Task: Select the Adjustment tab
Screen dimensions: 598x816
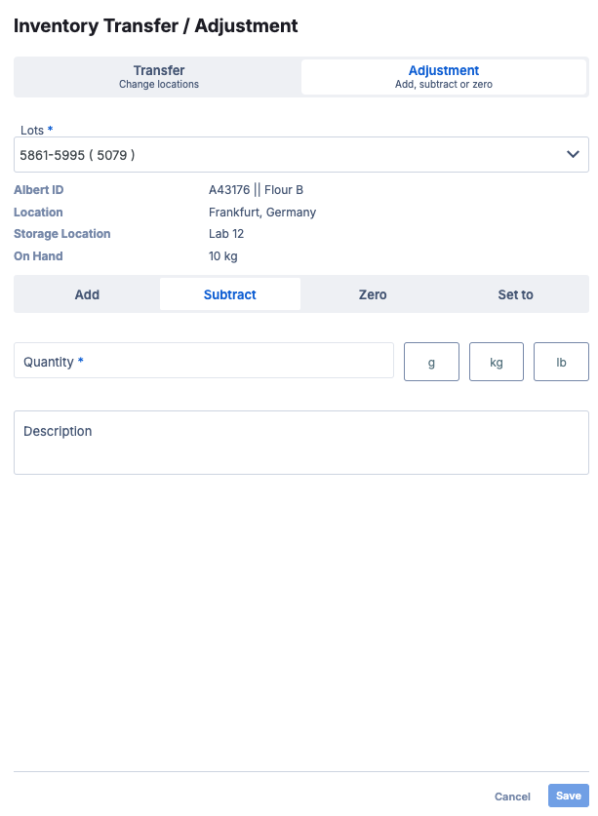Action: tap(444, 76)
